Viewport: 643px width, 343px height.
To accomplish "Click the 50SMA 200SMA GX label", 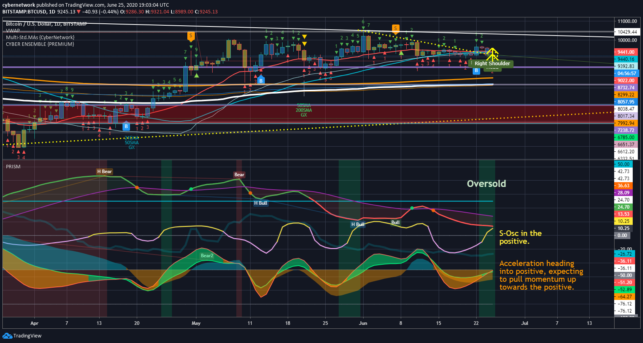I will click(304, 110).
